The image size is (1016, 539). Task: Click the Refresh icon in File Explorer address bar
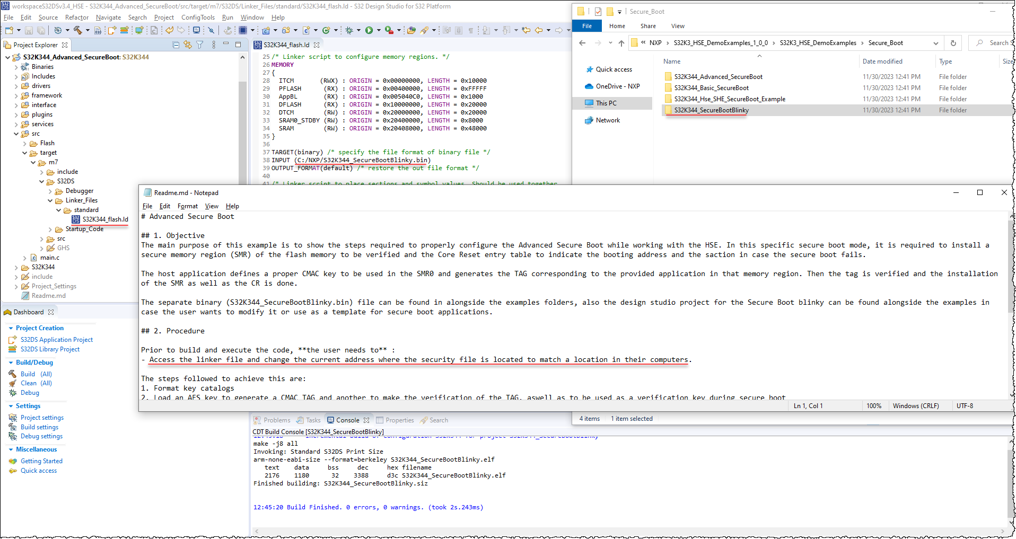[x=953, y=43]
